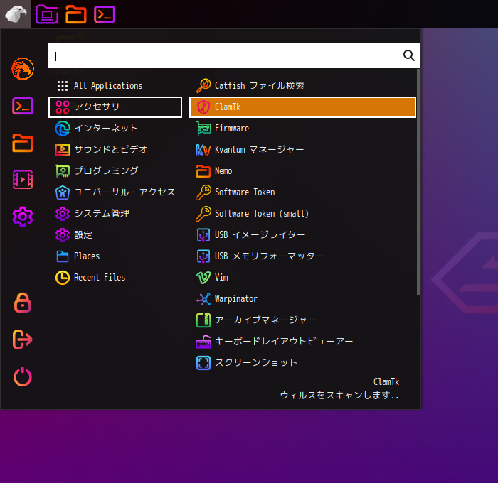Select ユニバーサル・アクセス category
The width and height of the screenshot is (498, 483).
(x=115, y=192)
